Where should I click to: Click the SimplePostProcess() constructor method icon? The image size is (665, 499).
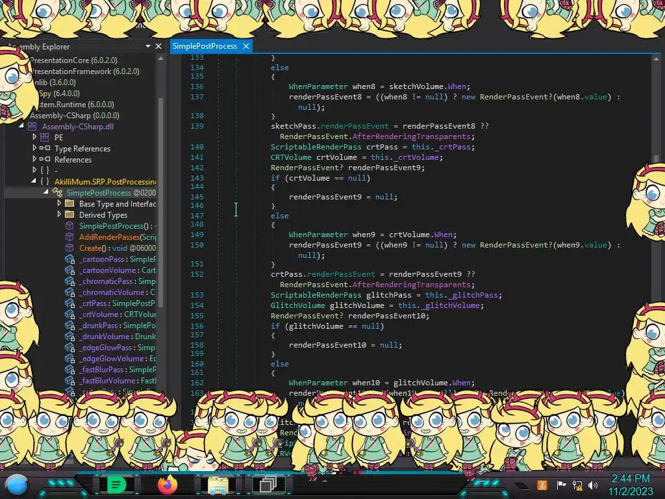coord(69,225)
